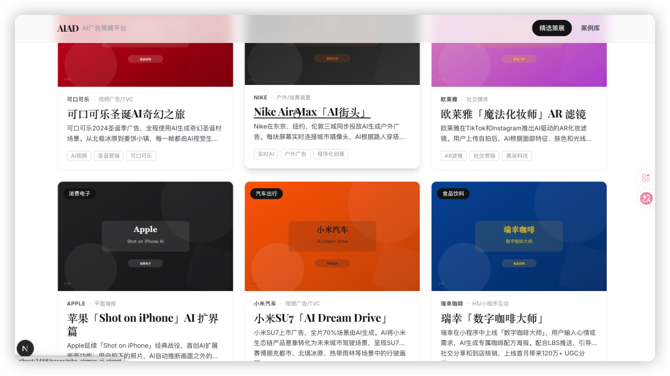The height and width of the screenshot is (376, 670).
Task: Click the 欧莱雅 brand label above the title
Action: (x=449, y=99)
